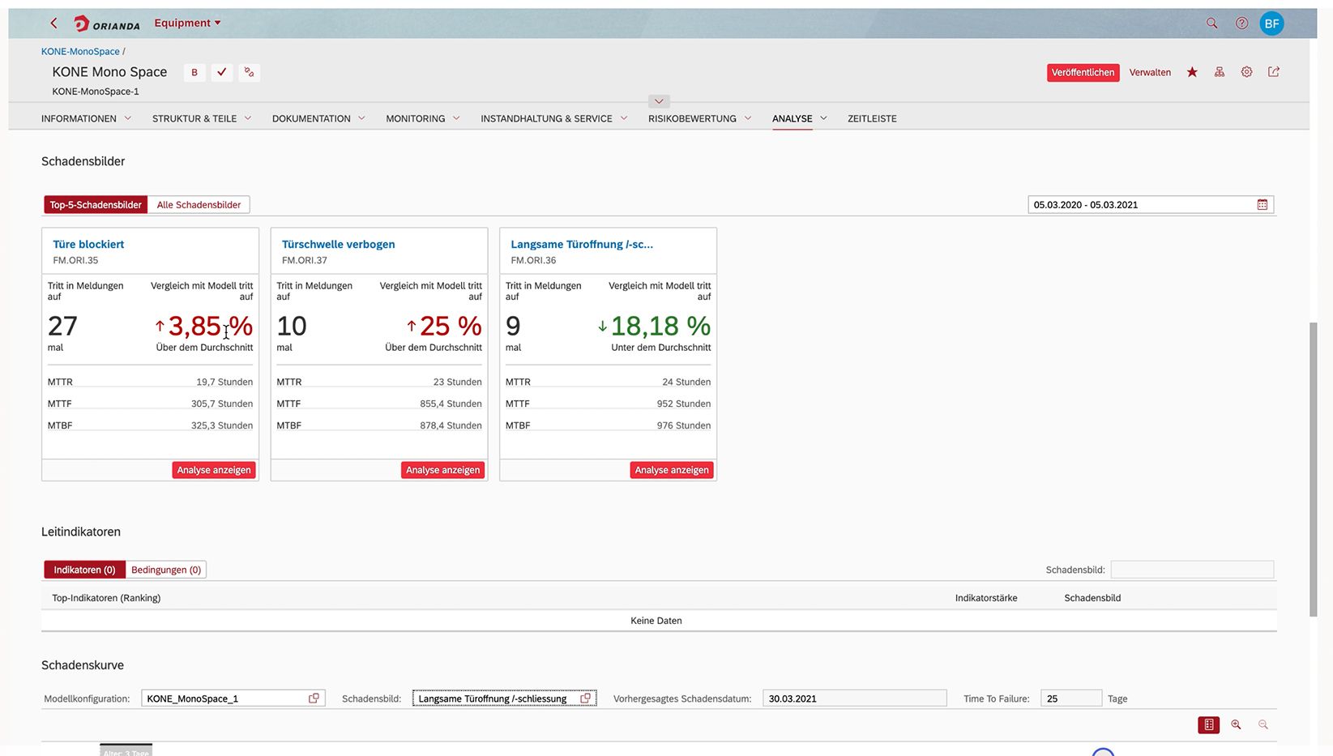Open the Verwalten option
Image resolution: width=1333 pixels, height=756 pixels.
tap(1150, 72)
